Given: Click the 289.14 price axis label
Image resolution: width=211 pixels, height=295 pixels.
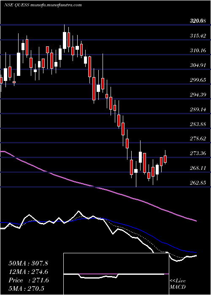Looking at the screenshot, I should pos(198,110).
